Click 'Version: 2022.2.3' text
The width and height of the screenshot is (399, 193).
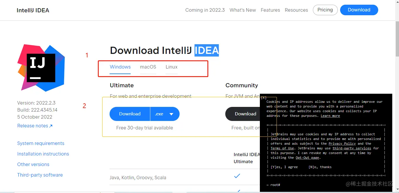coord(36,103)
